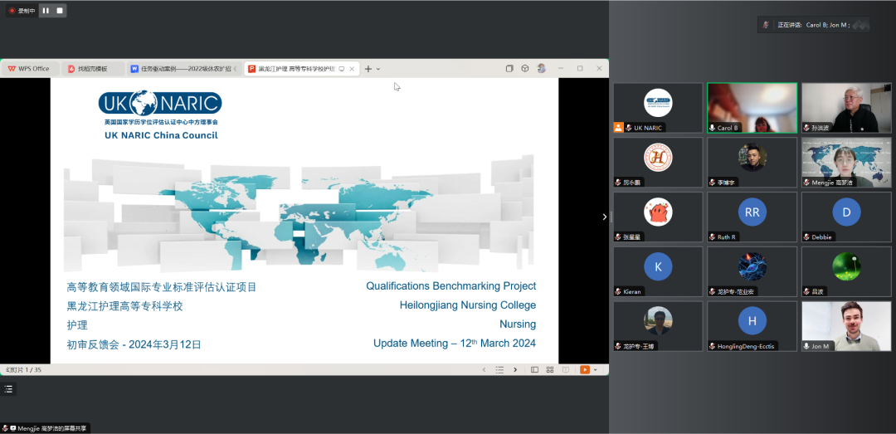Open the WPS Office home tab
896x434 pixels.
pos(30,69)
